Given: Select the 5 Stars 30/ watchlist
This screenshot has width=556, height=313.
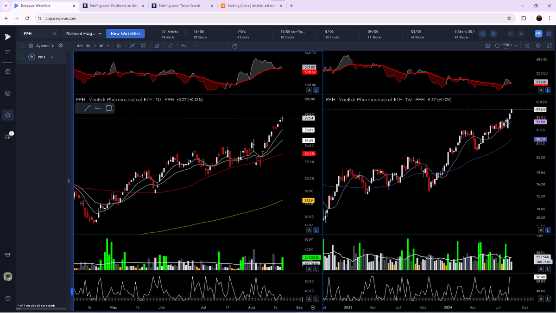Looking at the screenshot, I should click(464, 34).
